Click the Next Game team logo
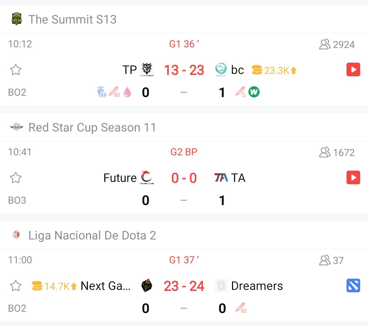 (147, 286)
